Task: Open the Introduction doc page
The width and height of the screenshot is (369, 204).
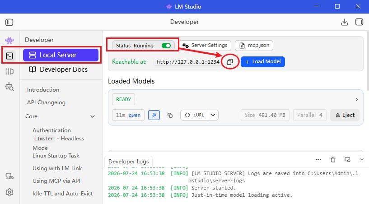Action: tap(43, 90)
